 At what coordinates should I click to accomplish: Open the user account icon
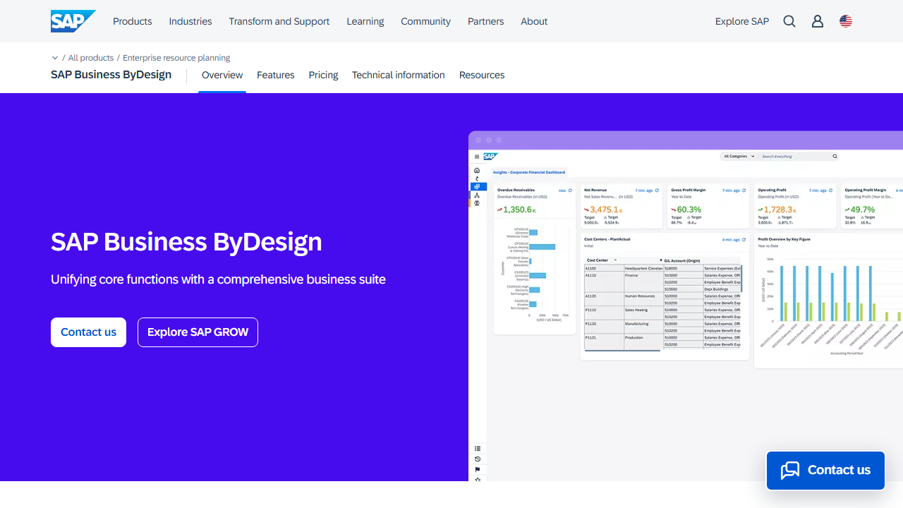[818, 21]
